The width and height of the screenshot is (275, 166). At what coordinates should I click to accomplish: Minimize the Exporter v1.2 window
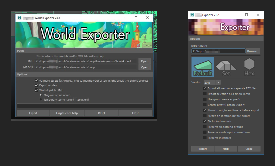pyautogui.click(x=235, y=15)
